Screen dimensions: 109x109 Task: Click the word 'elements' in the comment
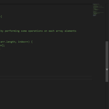pos(70,31)
